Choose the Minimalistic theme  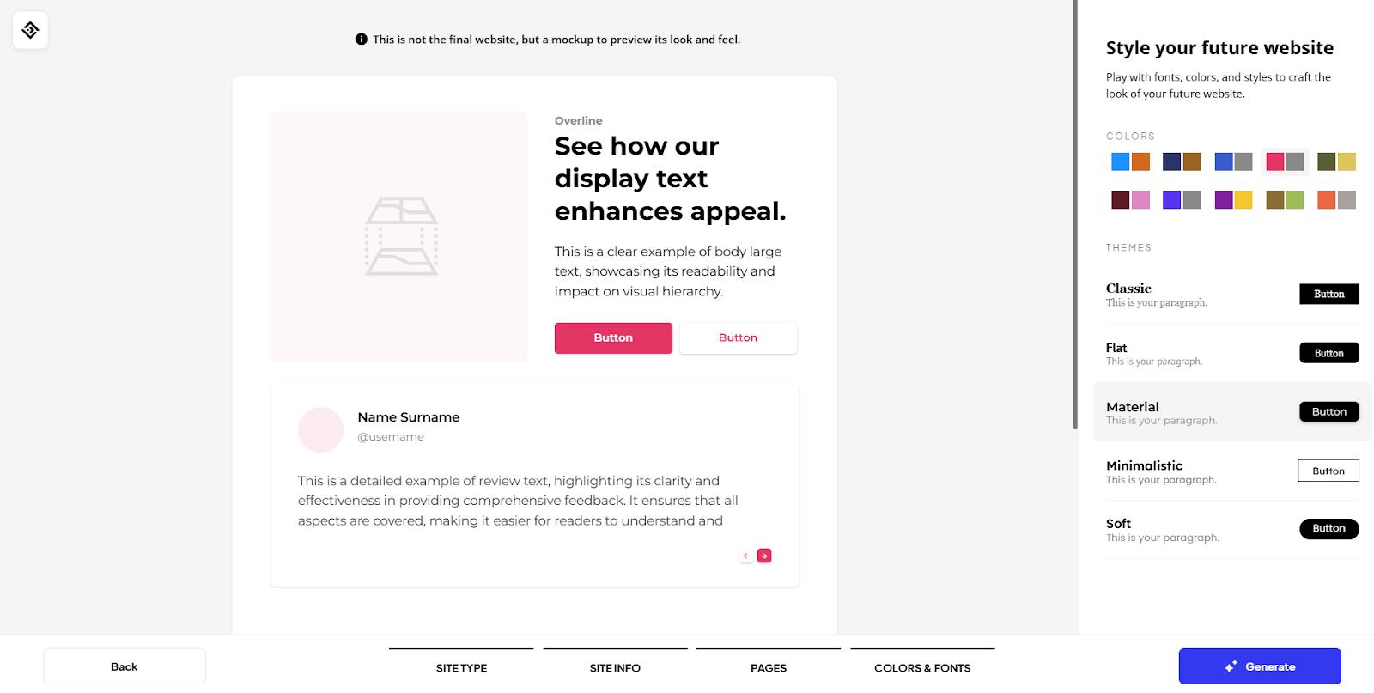pos(1232,471)
